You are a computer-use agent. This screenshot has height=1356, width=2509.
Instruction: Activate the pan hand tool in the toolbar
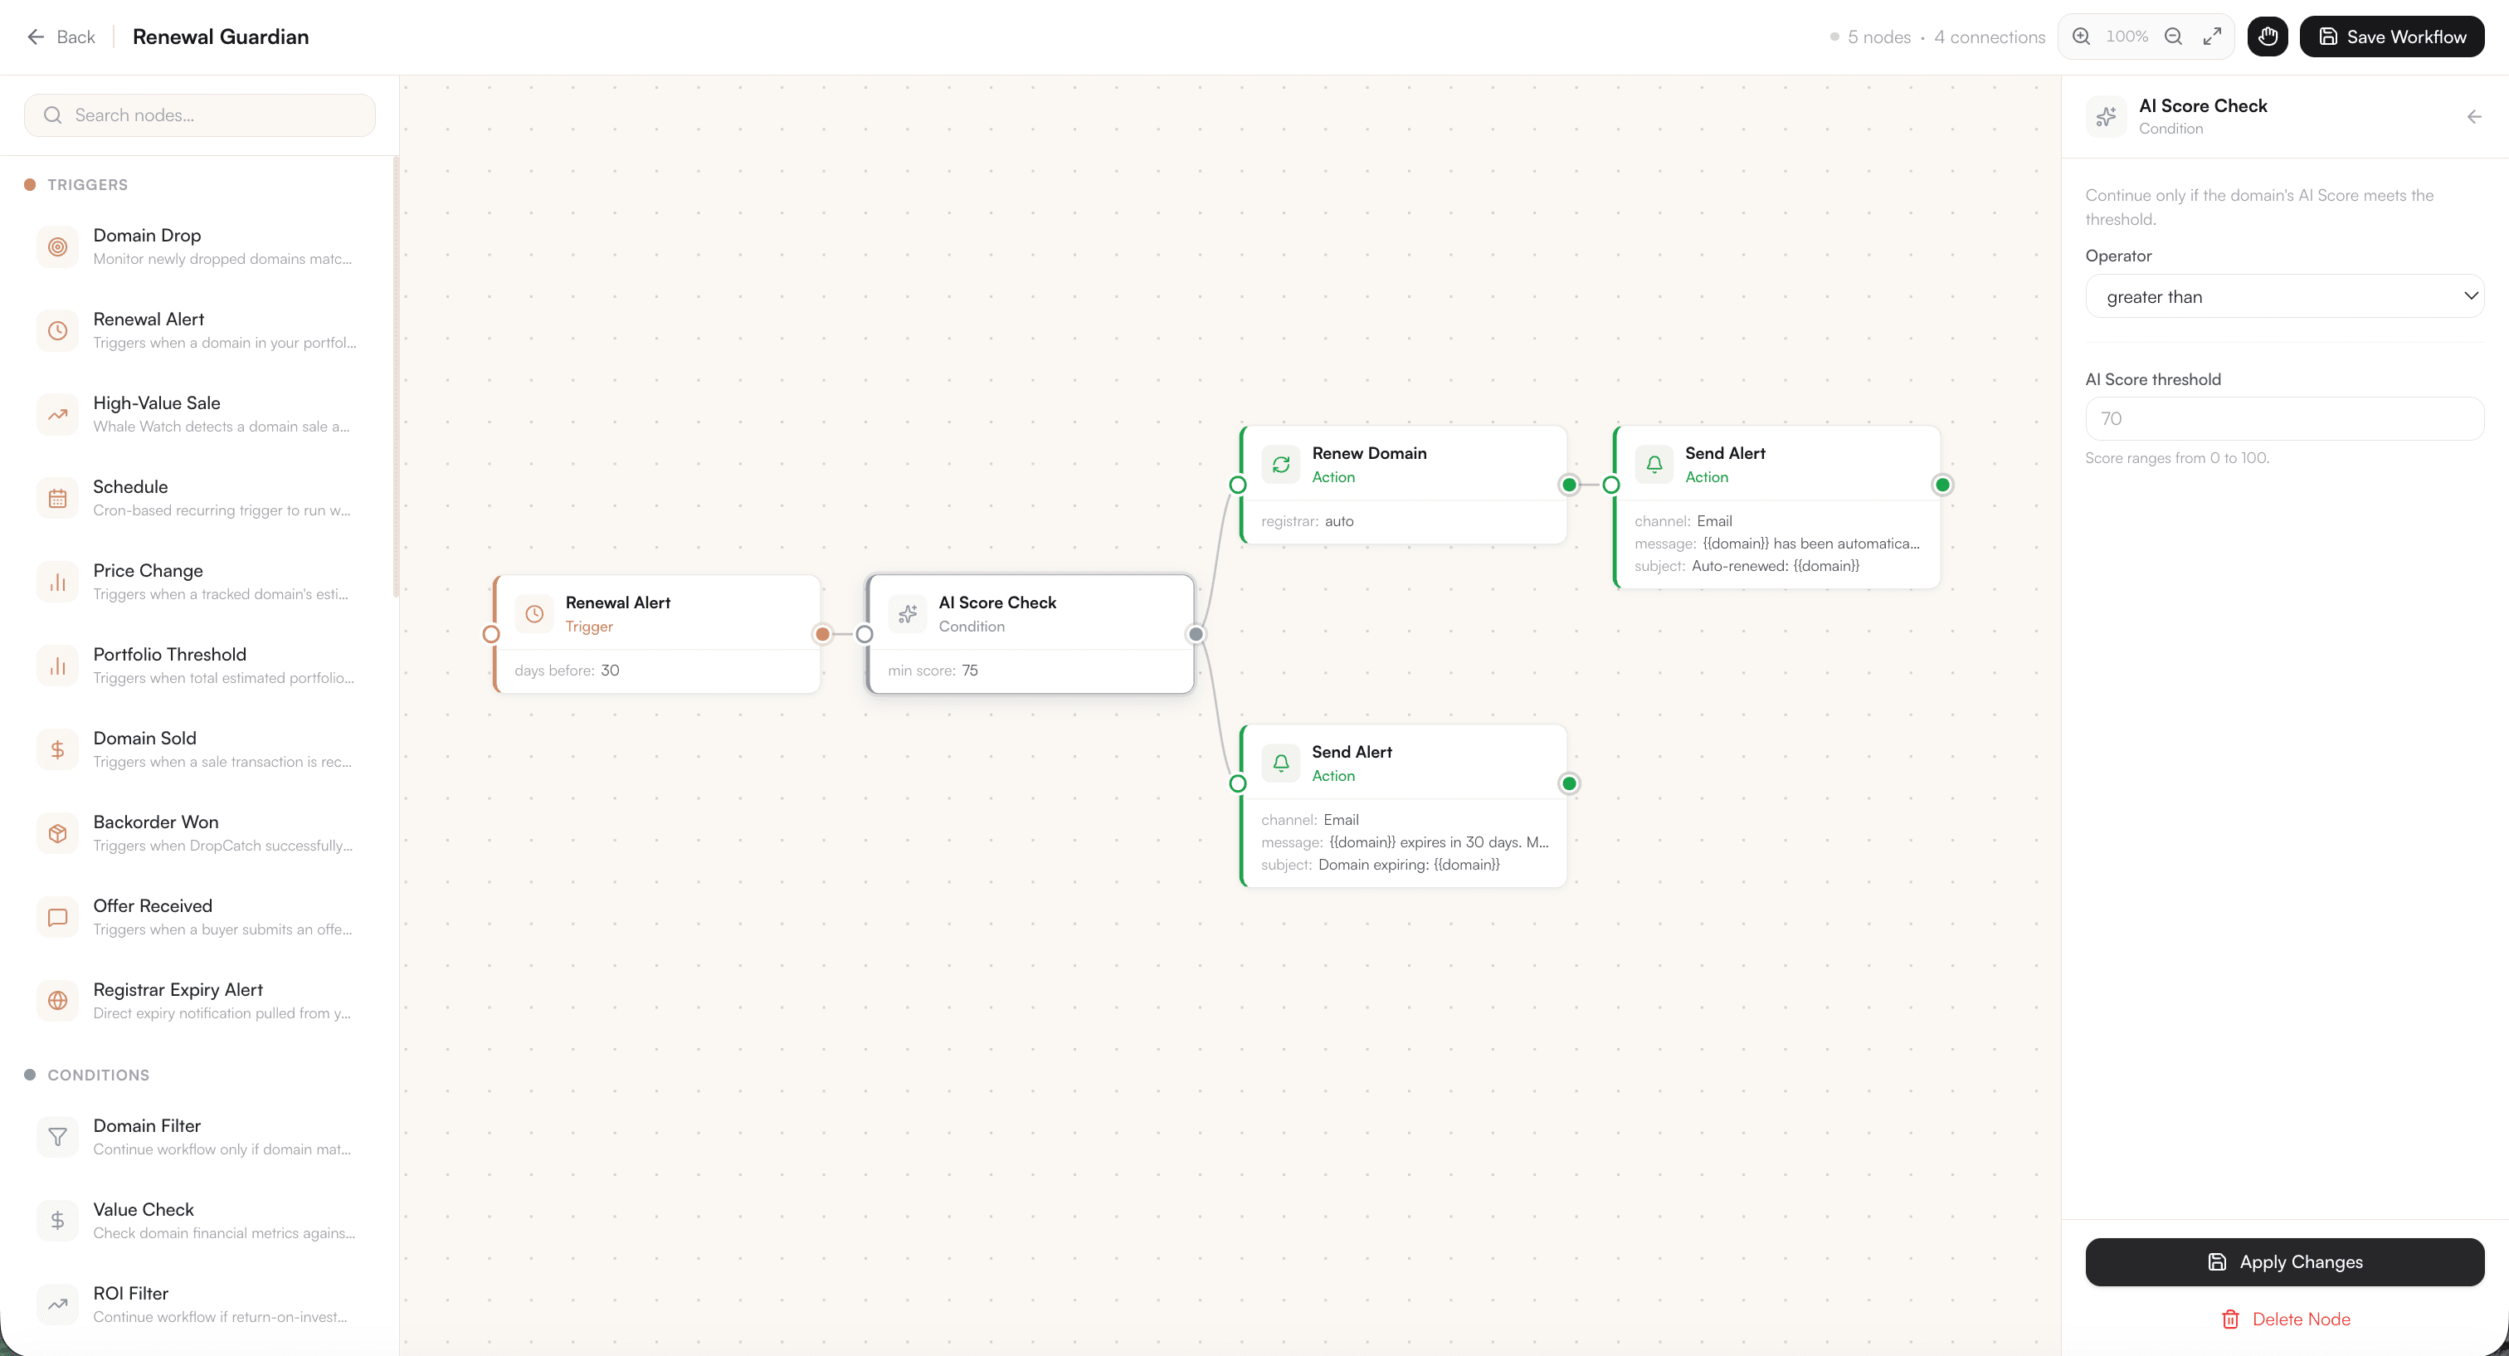pyautogui.click(x=2268, y=36)
